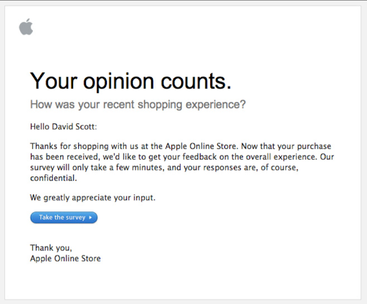Click "Apple Online Store" within the first paragraph
The height and width of the screenshot is (304, 367).
click(201, 146)
